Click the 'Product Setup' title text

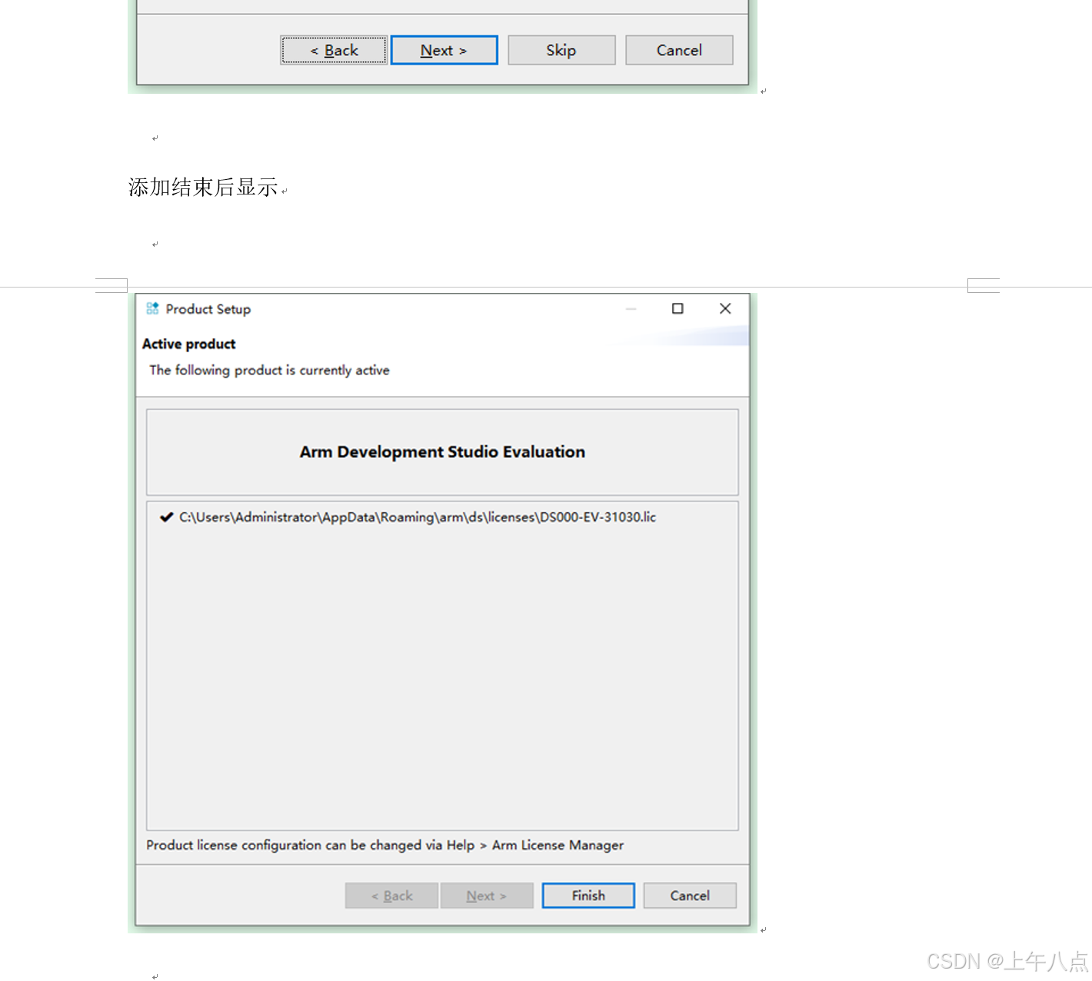[208, 309]
